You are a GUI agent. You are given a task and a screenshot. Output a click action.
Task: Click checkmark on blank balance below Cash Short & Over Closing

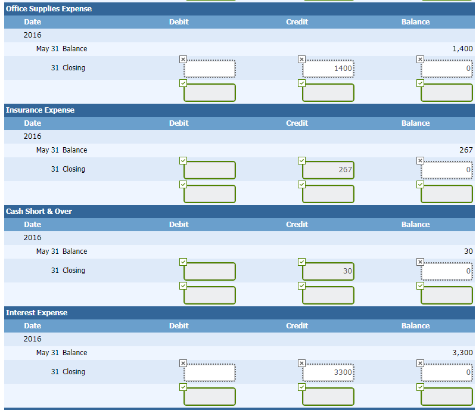(x=420, y=286)
